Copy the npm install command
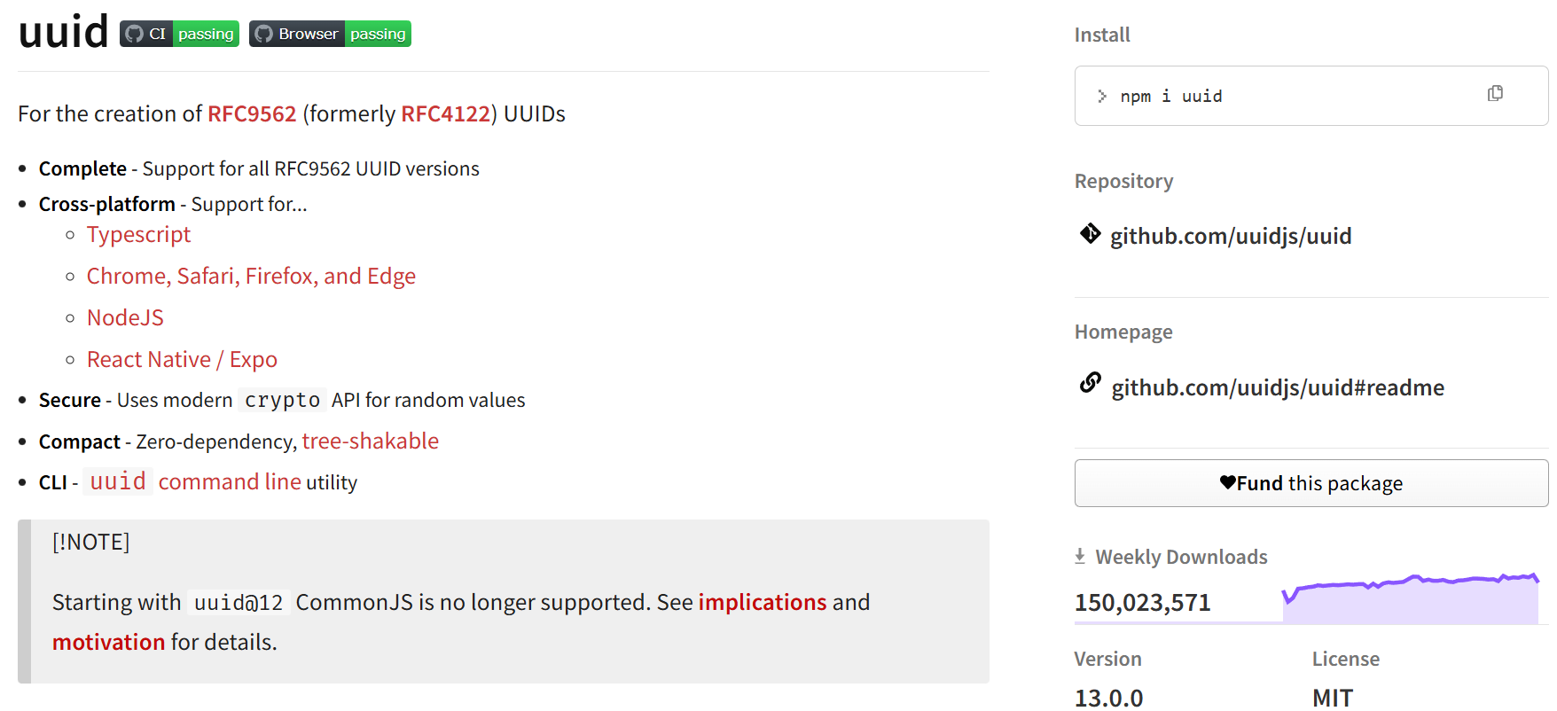This screenshot has width=1557, height=711. 1495,94
